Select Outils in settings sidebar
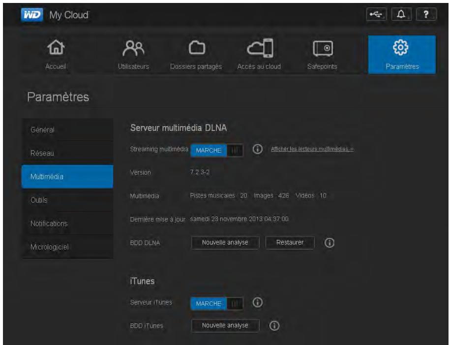 (x=67, y=200)
